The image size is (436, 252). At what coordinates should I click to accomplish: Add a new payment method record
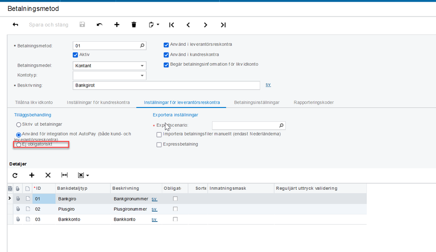pyautogui.click(x=117, y=25)
